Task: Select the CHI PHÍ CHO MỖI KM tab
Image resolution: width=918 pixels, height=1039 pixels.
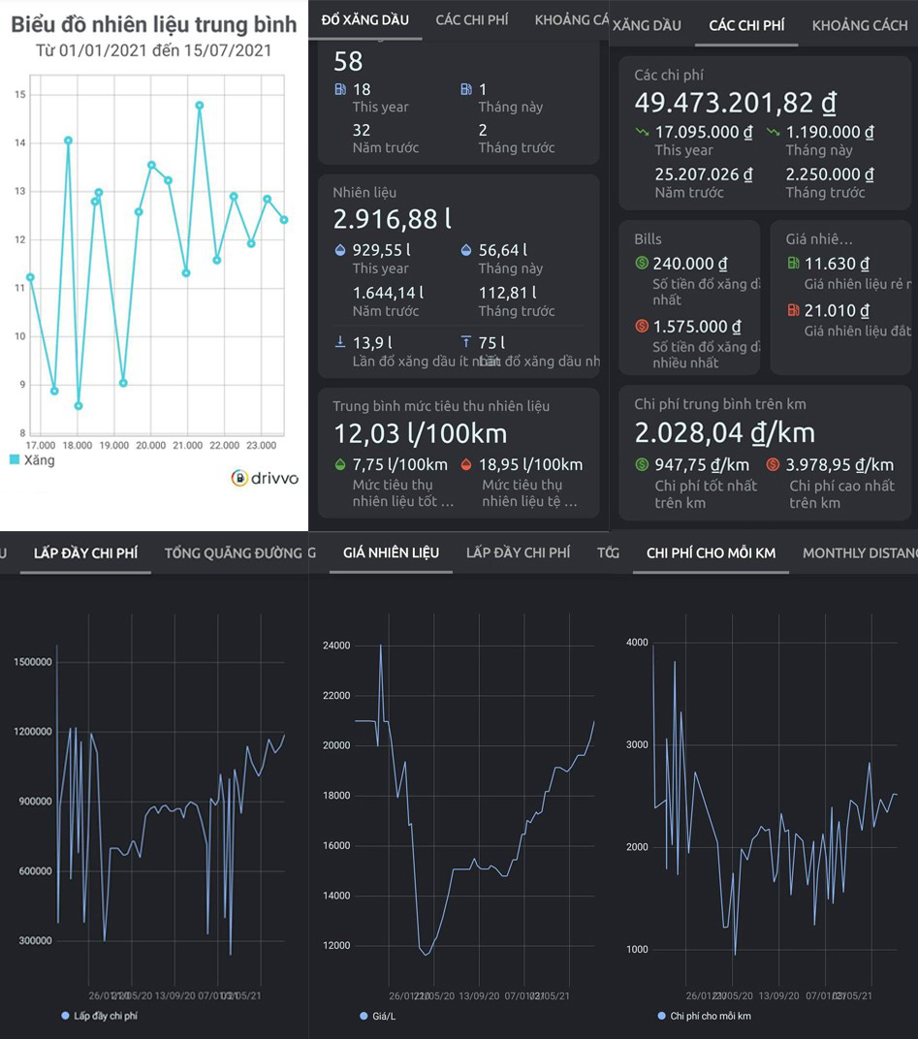Action: pyautogui.click(x=711, y=552)
